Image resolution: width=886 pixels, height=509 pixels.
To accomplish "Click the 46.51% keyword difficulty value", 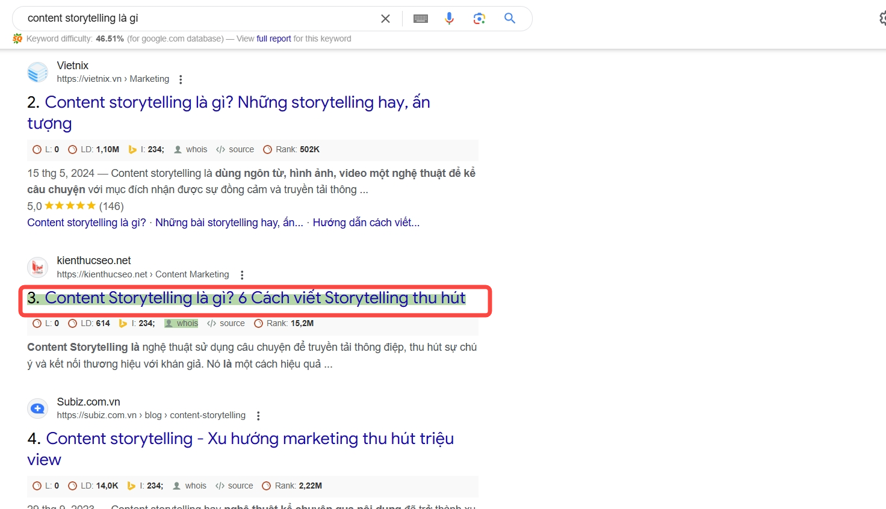I will tap(110, 39).
